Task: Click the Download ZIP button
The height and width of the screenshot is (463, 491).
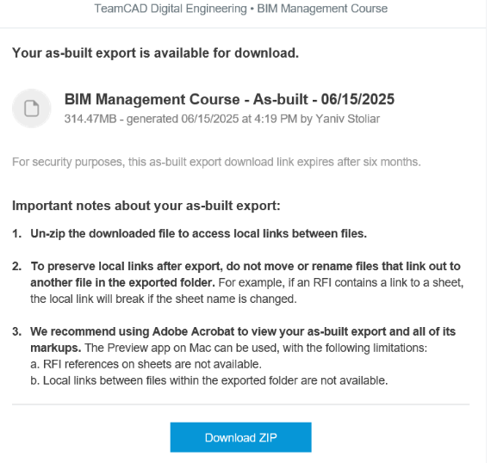Action: pyautogui.click(x=240, y=437)
